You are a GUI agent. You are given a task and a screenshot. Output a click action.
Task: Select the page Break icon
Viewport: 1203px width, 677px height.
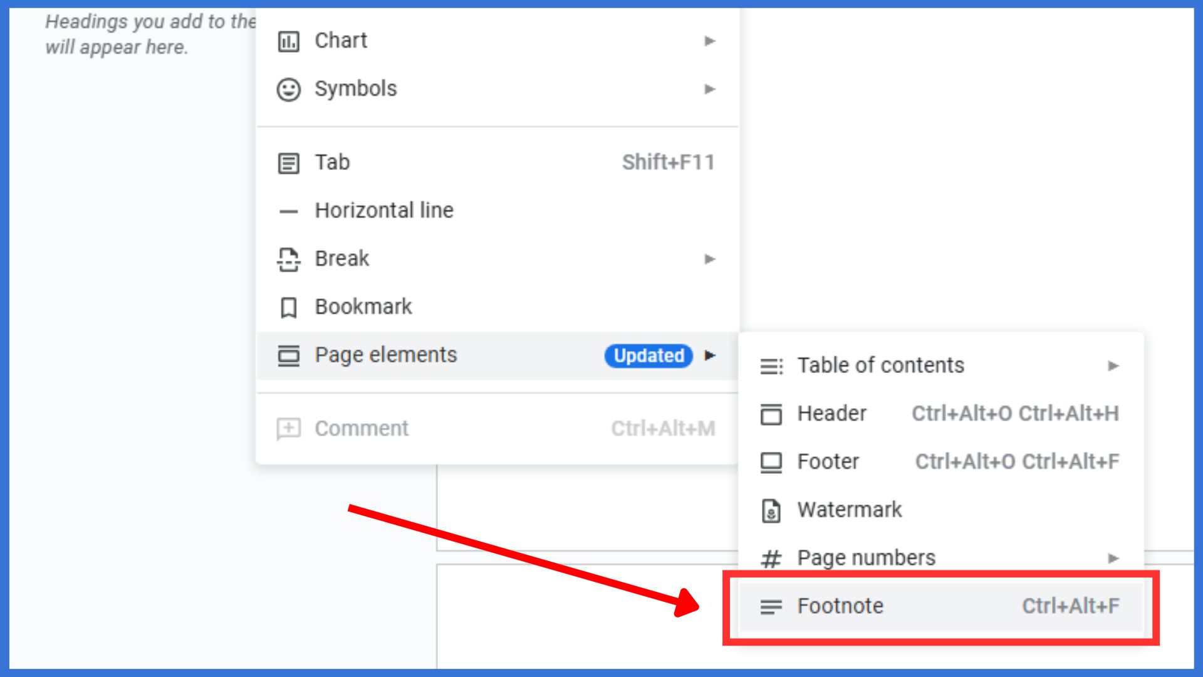[x=289, y=258]
